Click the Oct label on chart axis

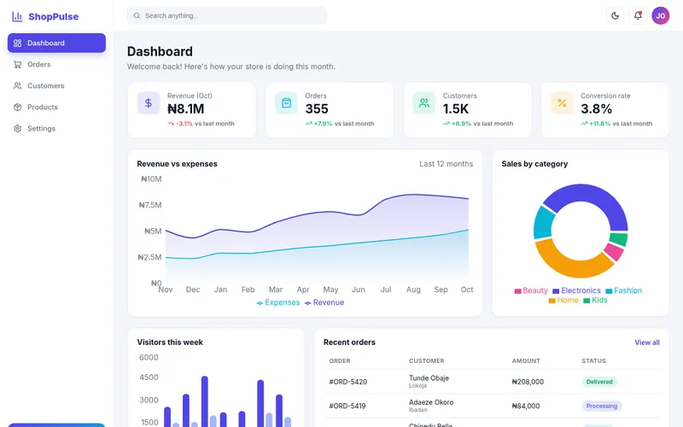coord(466,290)
